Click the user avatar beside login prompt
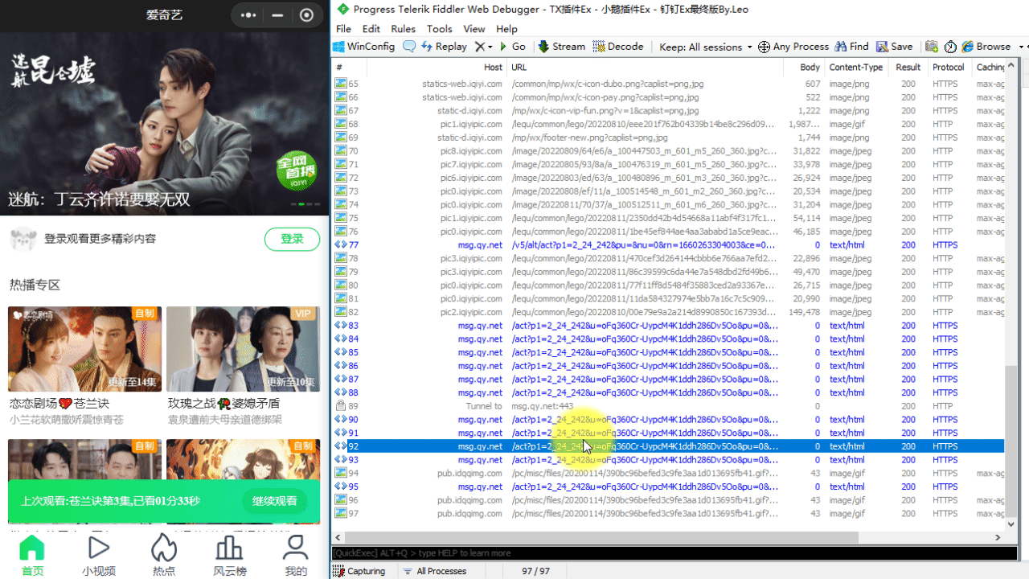Screen dimensions: 1029x579 click(23, 239)
